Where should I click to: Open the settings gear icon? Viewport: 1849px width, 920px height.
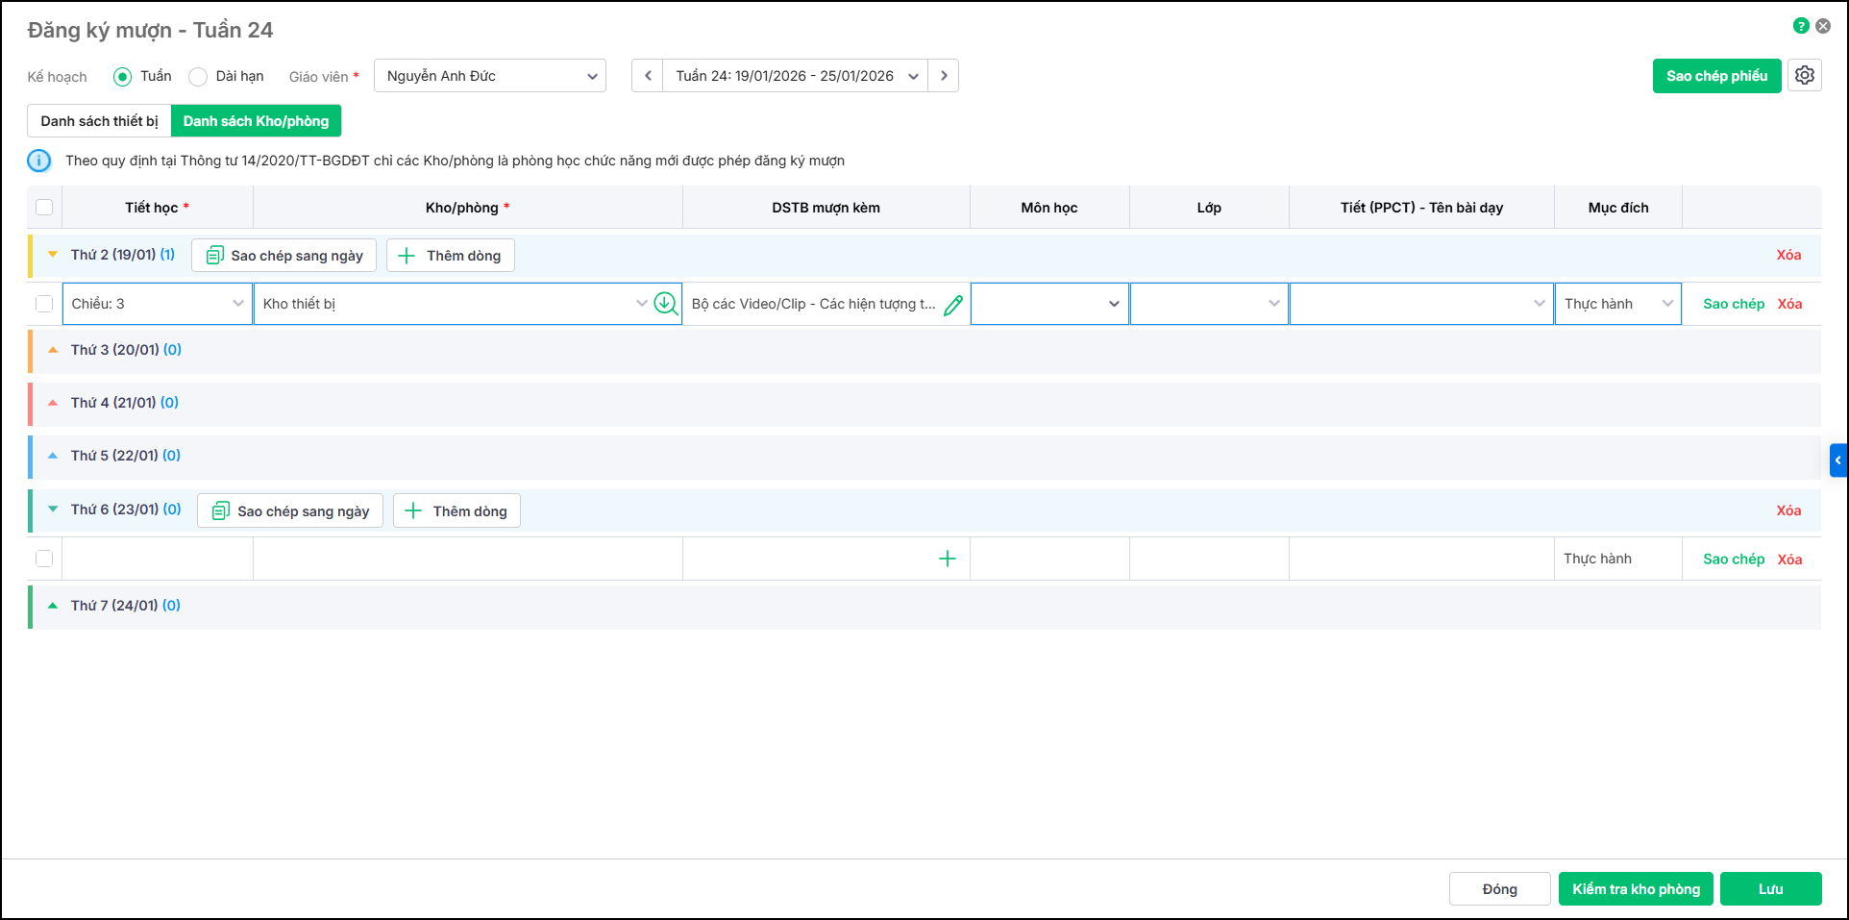pyautogui.click(x=1804, y=75)
